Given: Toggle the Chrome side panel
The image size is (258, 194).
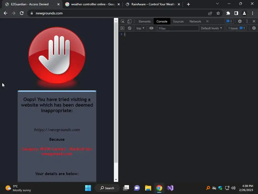Looking at the screenshot, I should click(236, 13).
